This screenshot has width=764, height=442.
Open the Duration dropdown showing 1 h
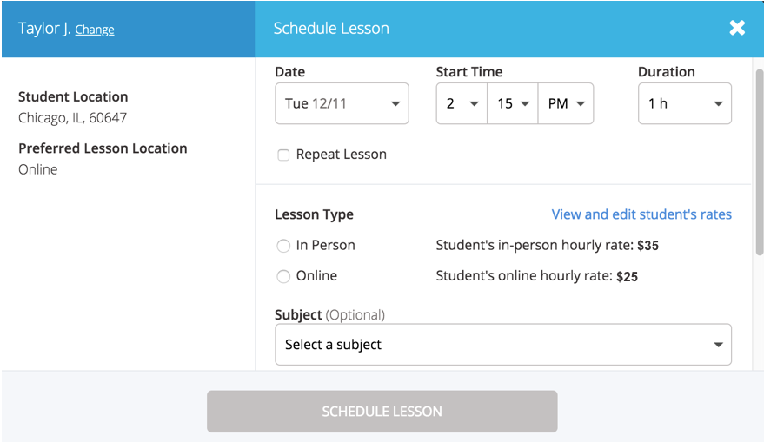point(684,104)
